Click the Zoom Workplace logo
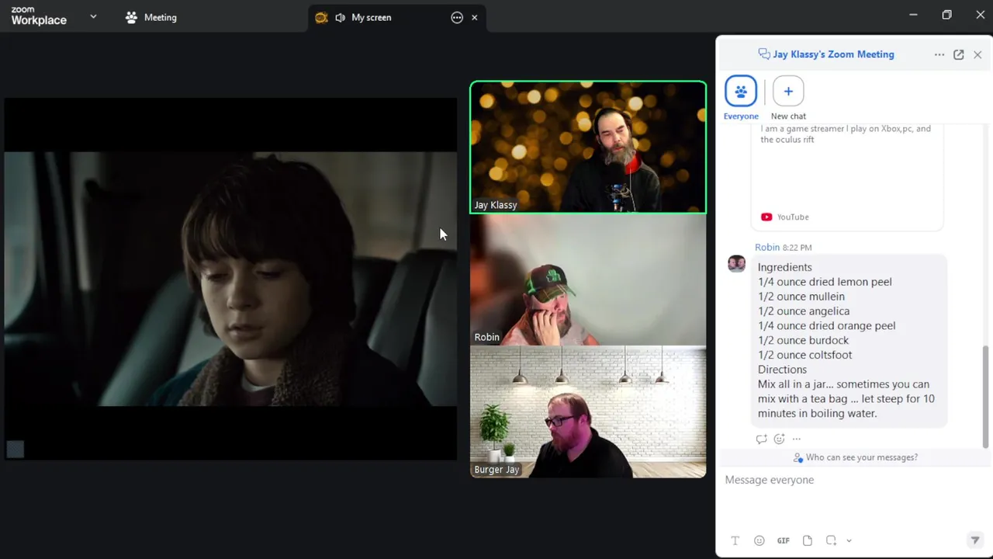The height and width of the screenshot is (559, 993). click(x=39, y=16)
